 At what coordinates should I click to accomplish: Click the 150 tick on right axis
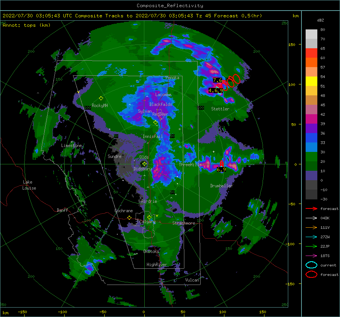pyautogui.click(x=292, y=44)
